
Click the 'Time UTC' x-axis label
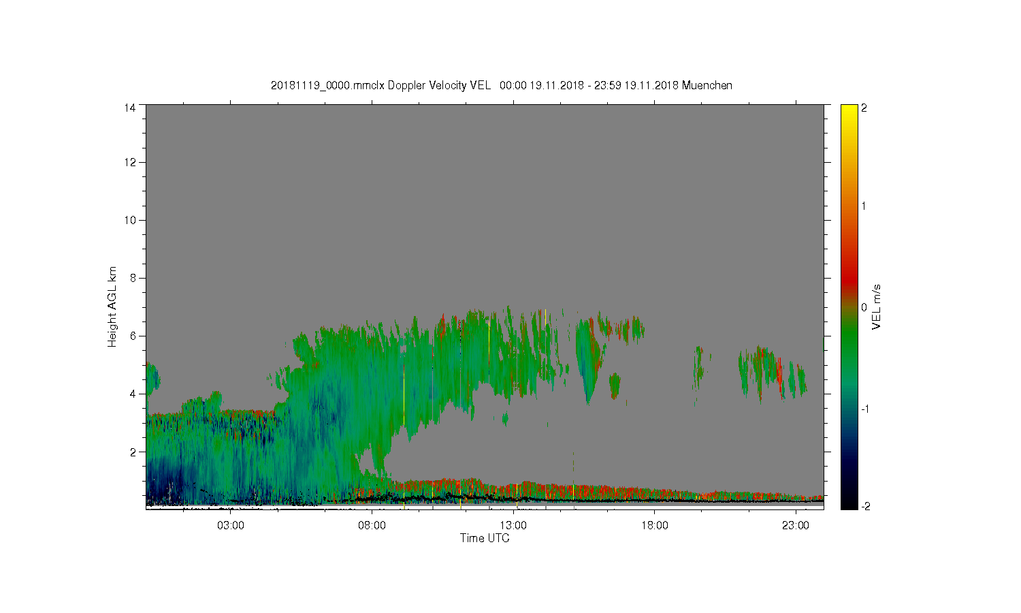point(485,538)
